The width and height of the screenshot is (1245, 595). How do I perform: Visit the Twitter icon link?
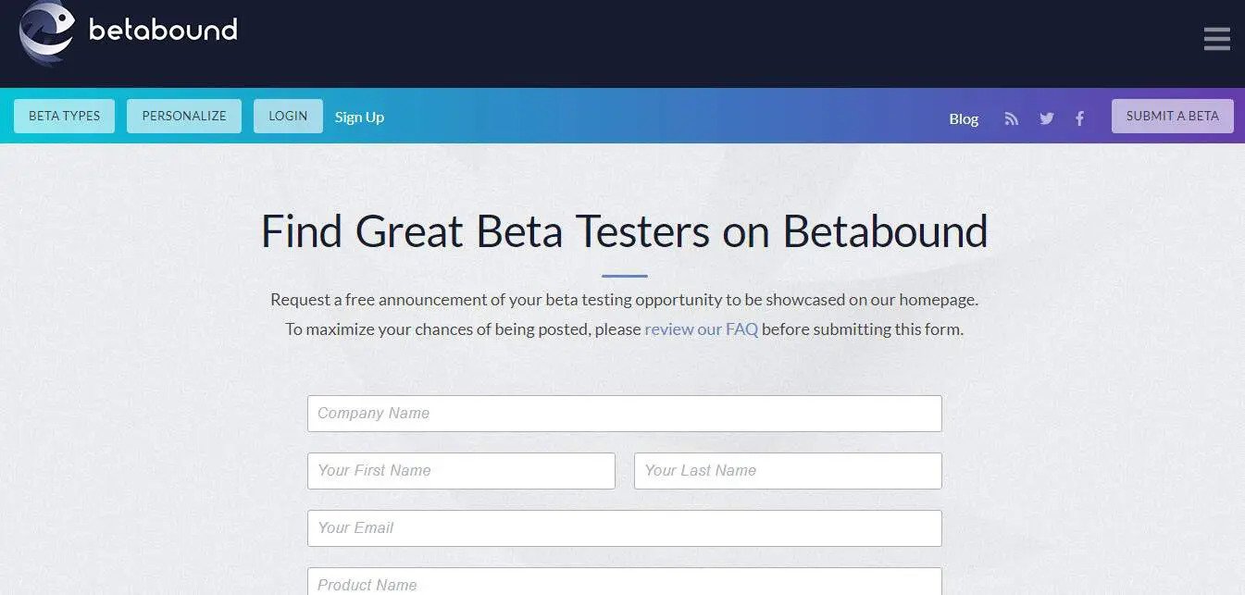tap(1047, 118)
